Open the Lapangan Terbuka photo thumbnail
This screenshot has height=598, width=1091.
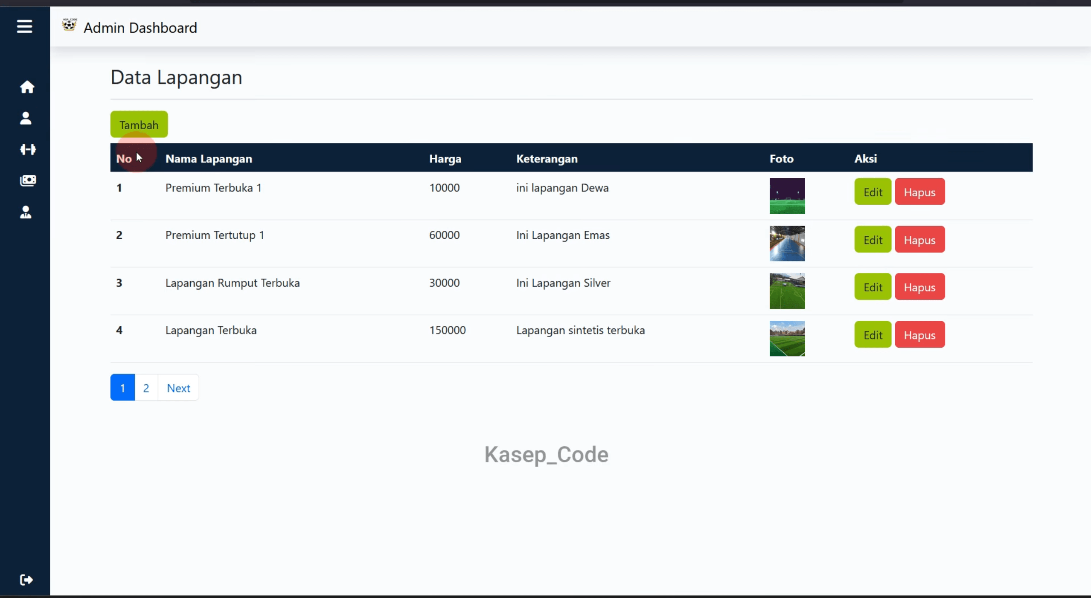tap(787, 339)
